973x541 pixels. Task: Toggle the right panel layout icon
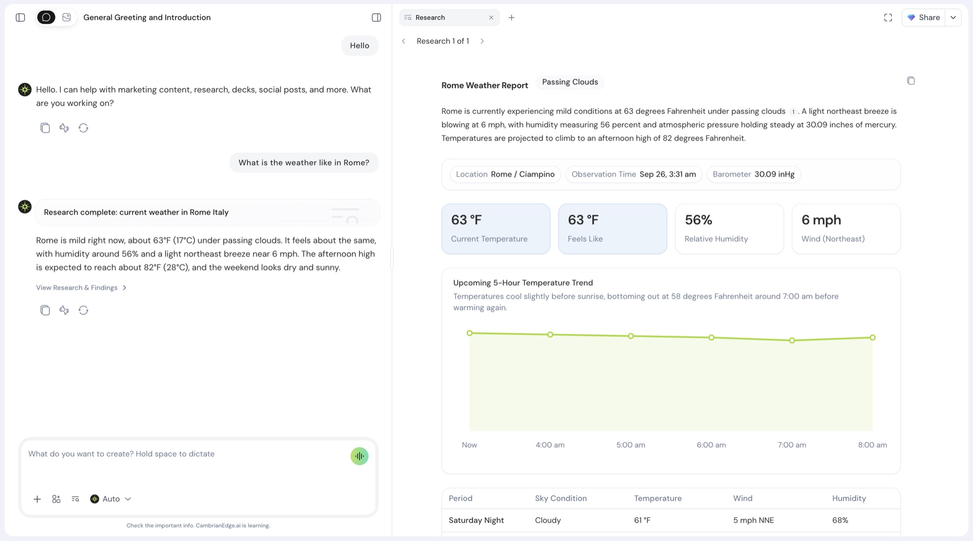[x=377, y=18]
